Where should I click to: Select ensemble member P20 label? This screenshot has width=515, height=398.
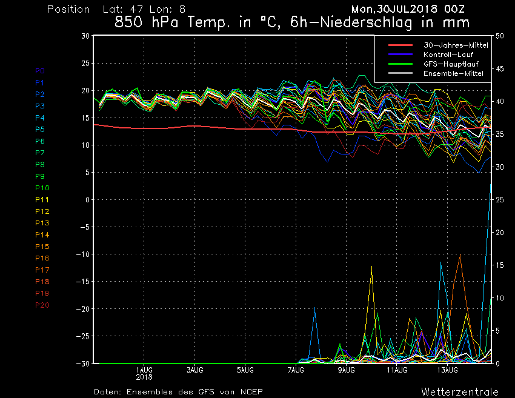click(x=42, y=305)
